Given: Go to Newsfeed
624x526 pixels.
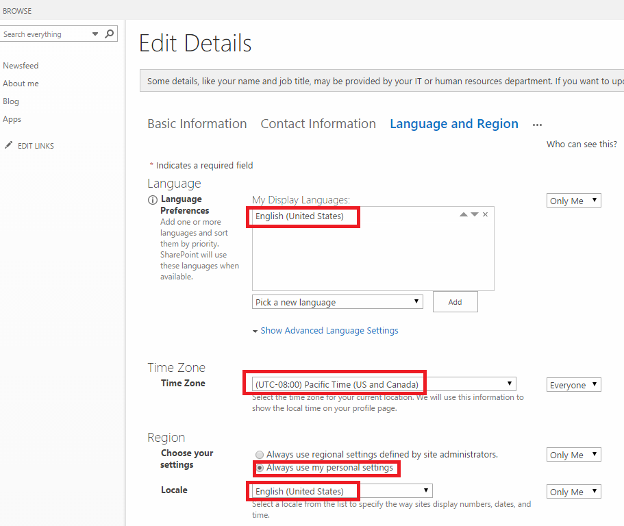Looking at the screenshot, I should point(21,66).
